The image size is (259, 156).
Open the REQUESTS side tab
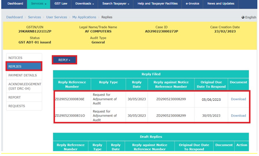pos(24,106)
